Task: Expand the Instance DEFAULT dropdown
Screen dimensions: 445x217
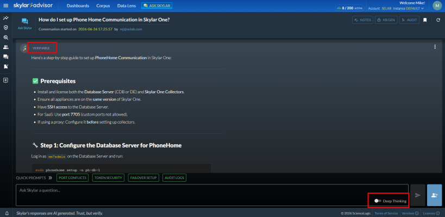Action: (409, 9)
